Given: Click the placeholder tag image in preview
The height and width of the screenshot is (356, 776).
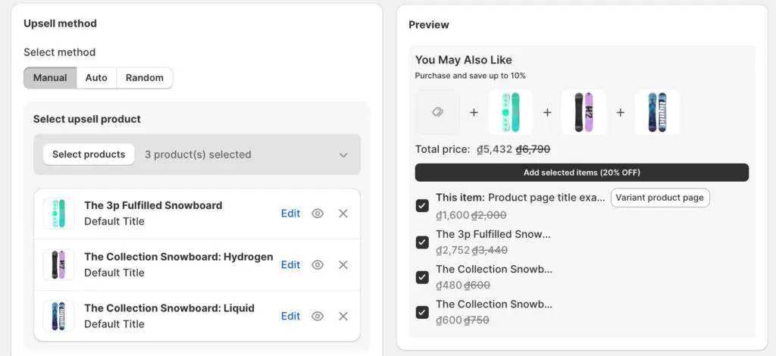Looking at the screenshot, I should click(437, 112).
